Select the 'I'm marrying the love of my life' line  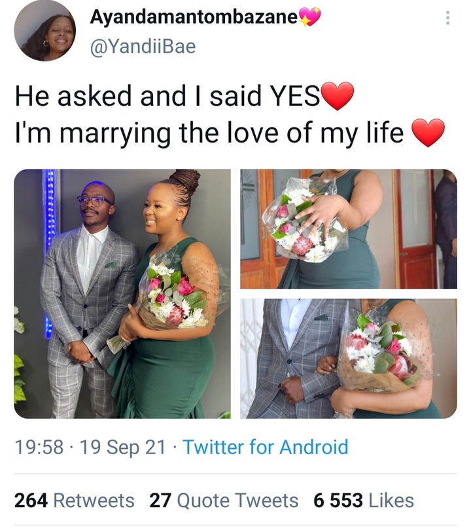209,132
